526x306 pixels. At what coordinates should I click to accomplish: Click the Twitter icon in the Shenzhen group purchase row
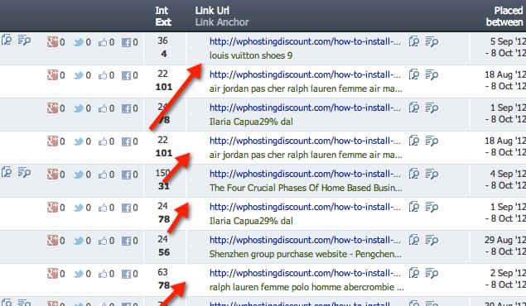click(x=79, y=241)
